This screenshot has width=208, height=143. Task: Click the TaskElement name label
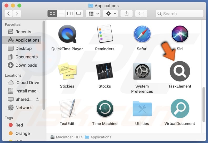pos(180,86)
